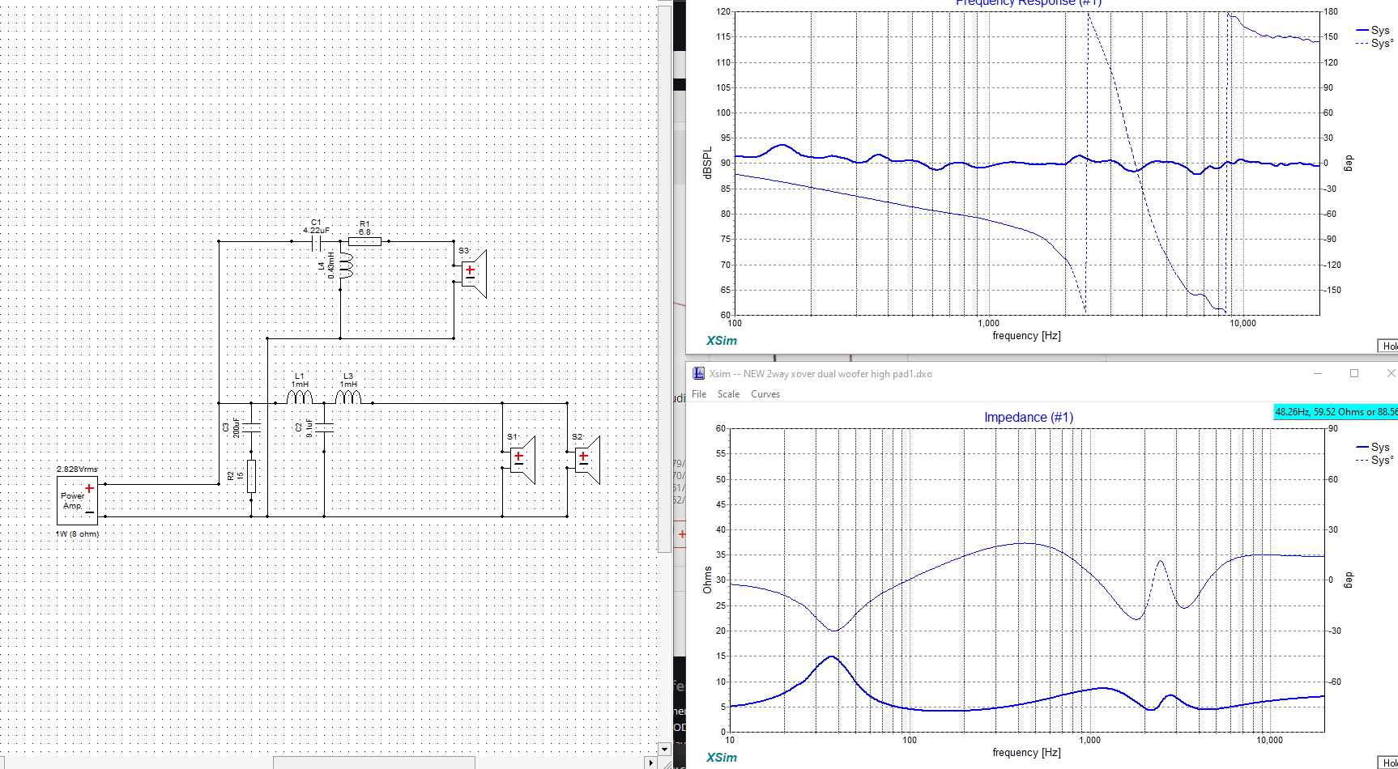Select woofer driver S2
1398x769 pixels.
[587, 460]
